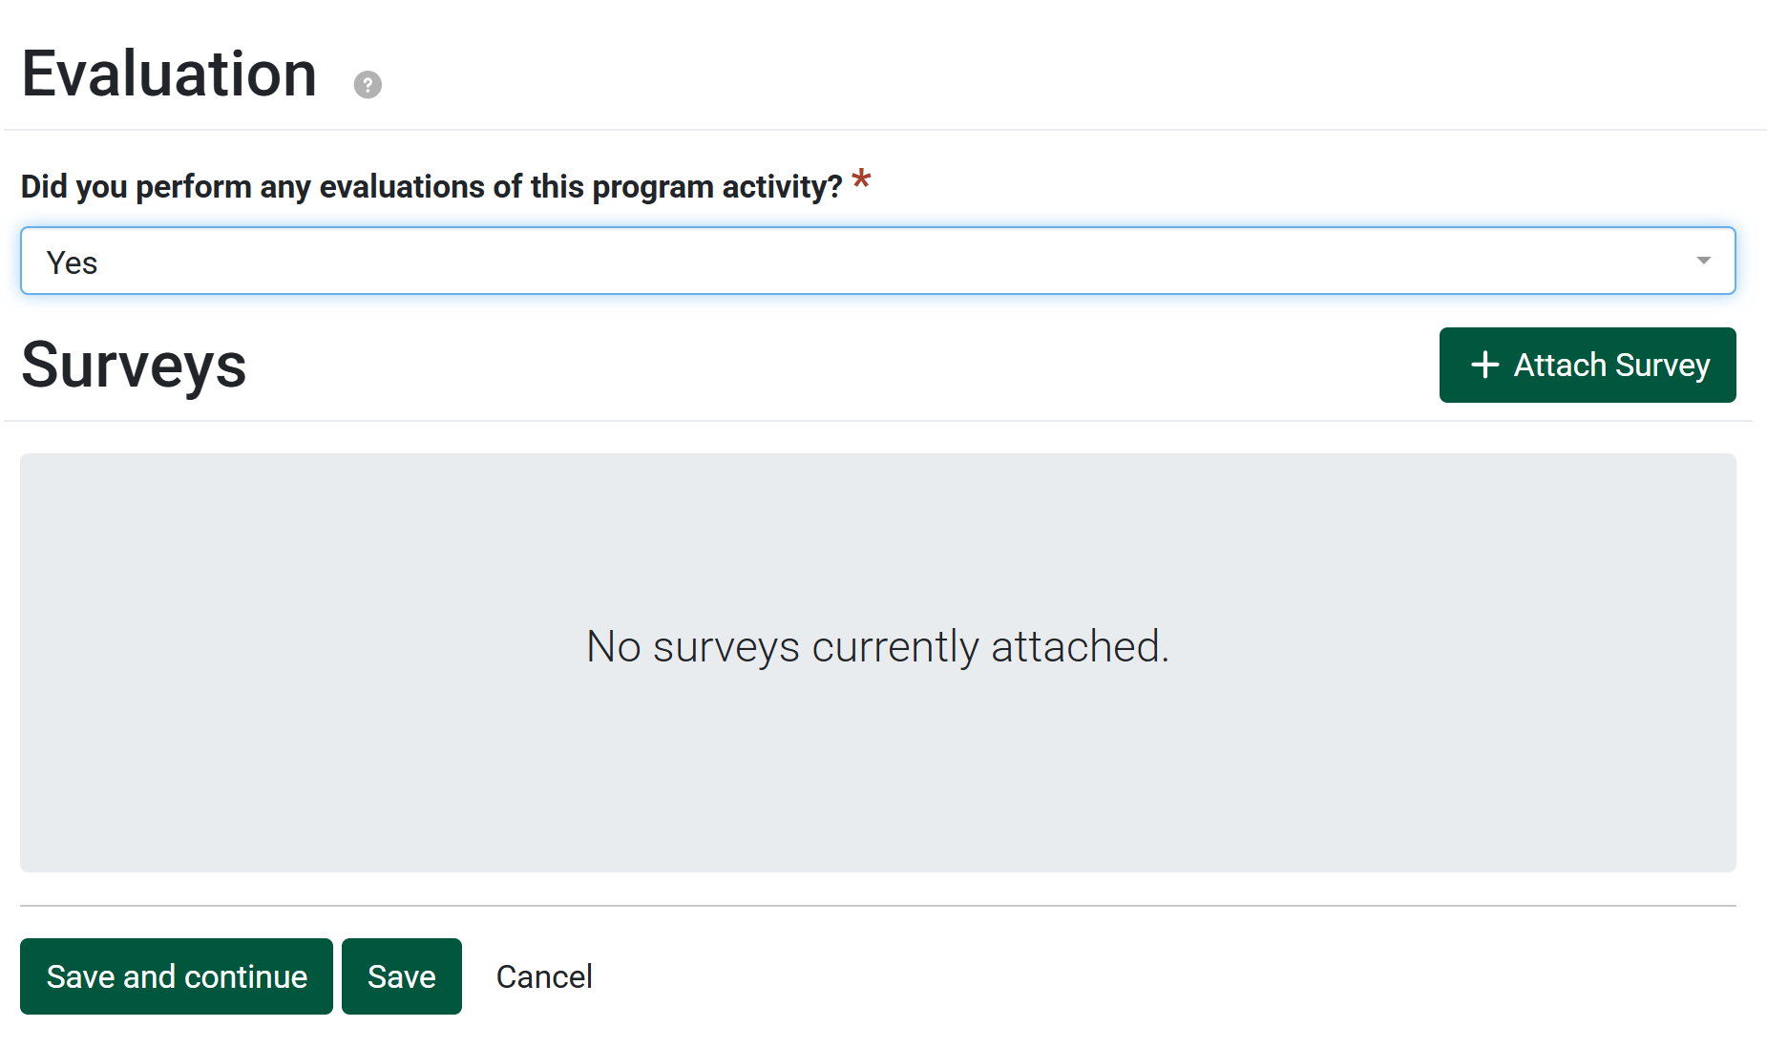Click the divider line beneath the Surveys heading
This screenshot has width=1767, height=1048.
click(877, 421)
